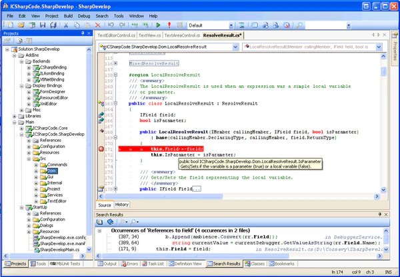Click the Cut scissors icon in toolbar
Screen dimensions: 400x277
pyautogui.click(x=65, y=25)
